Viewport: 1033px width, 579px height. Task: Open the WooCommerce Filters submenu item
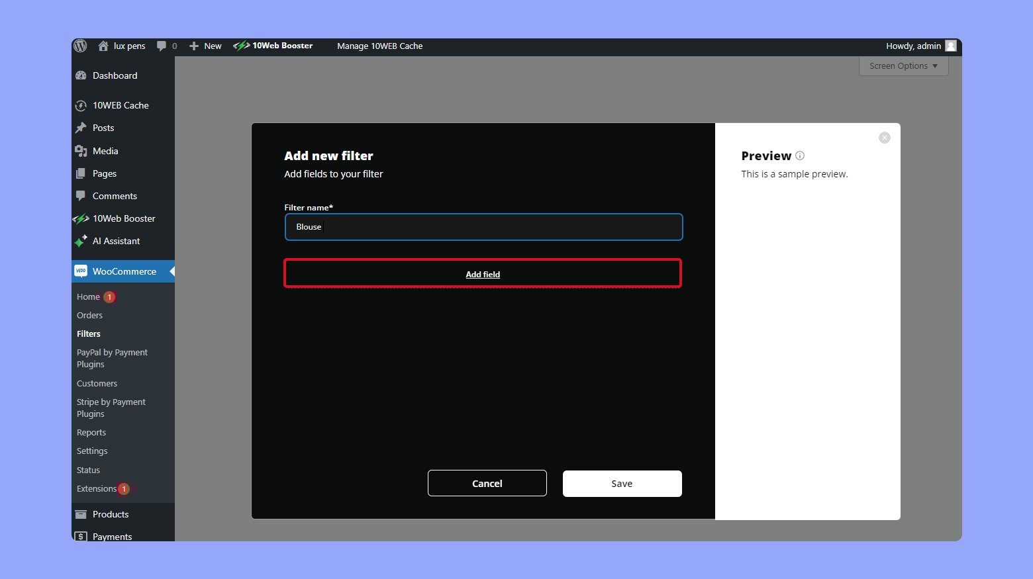pyautogui.click(x=89, y=334)
